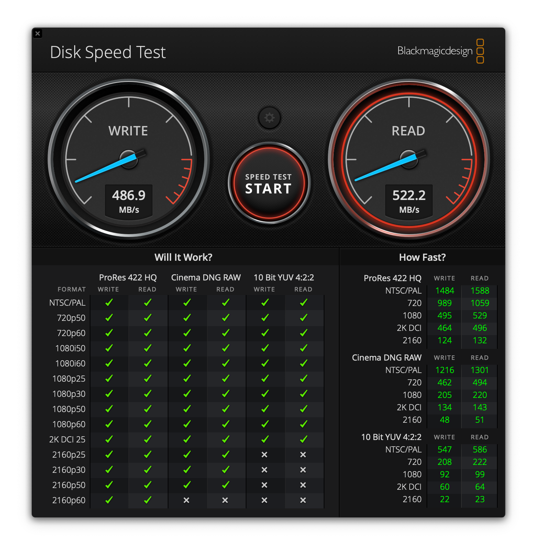Click Cinema DNG NTSC/PAL write value 1216

point(445,370)
